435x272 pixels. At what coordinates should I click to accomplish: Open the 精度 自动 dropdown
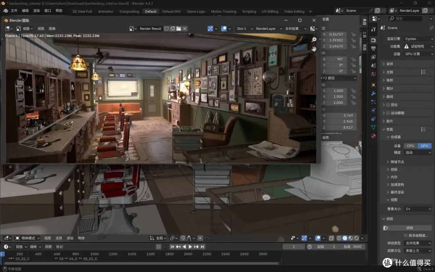(418, 153)
